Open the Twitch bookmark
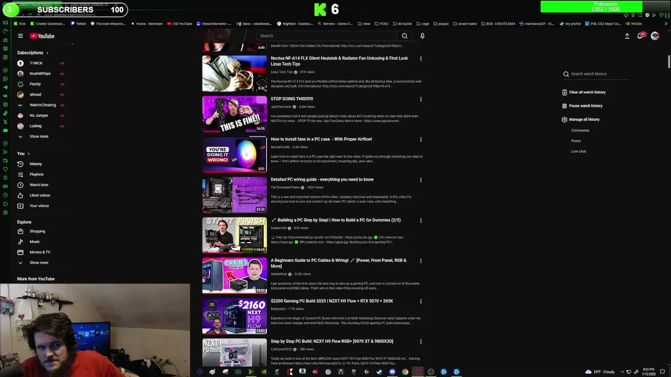The width and height of the screenshot is (671, 377). tap(78, 24)
